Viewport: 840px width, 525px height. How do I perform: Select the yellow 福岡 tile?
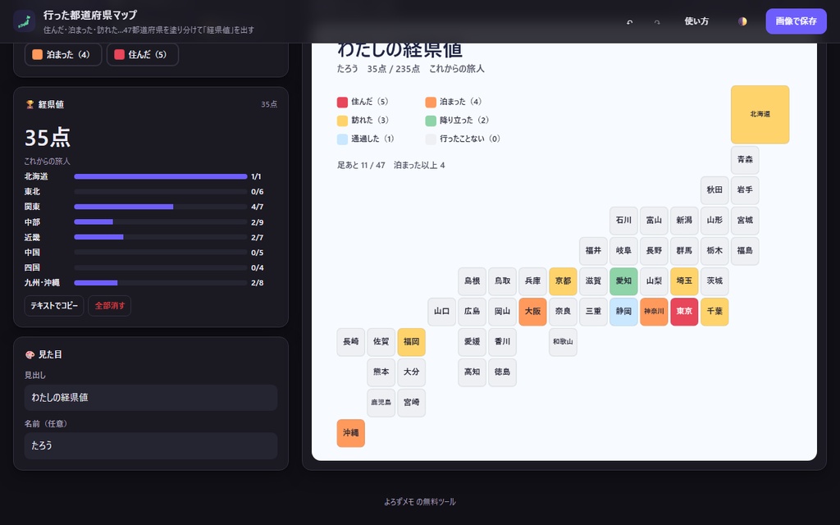(x=412, y=342)
